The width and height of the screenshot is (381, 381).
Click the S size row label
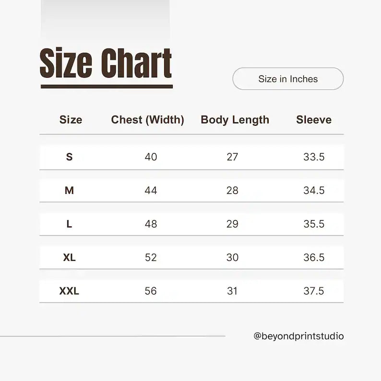pos(70,157)
